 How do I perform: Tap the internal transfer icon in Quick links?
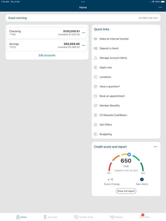[96, 39]
